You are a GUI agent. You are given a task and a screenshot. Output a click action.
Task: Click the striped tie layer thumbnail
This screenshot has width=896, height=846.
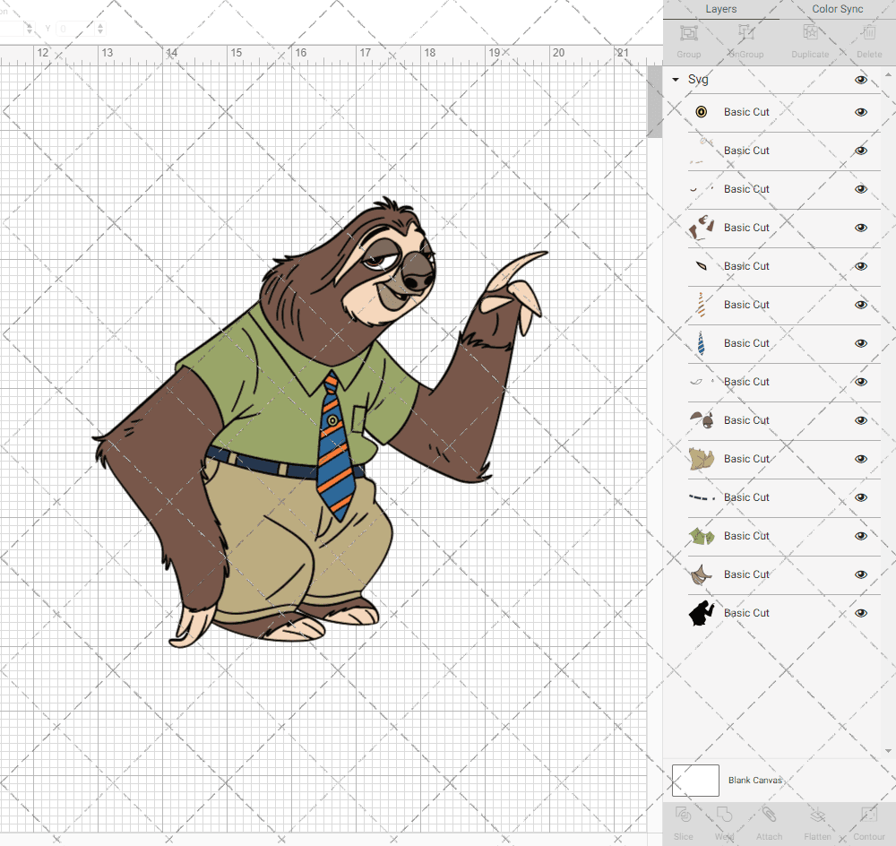[x=700, y=343]
